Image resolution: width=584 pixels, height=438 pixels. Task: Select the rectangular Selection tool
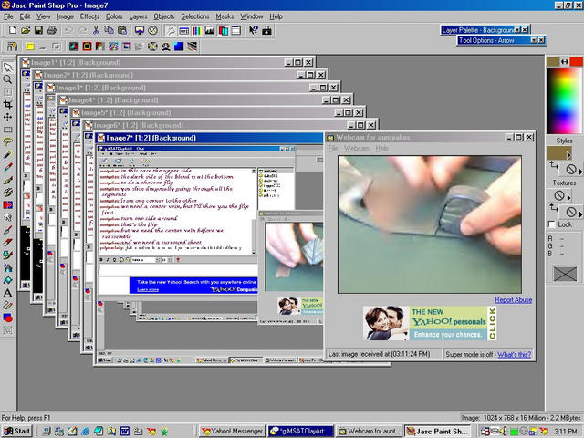[x=7, y=130]
